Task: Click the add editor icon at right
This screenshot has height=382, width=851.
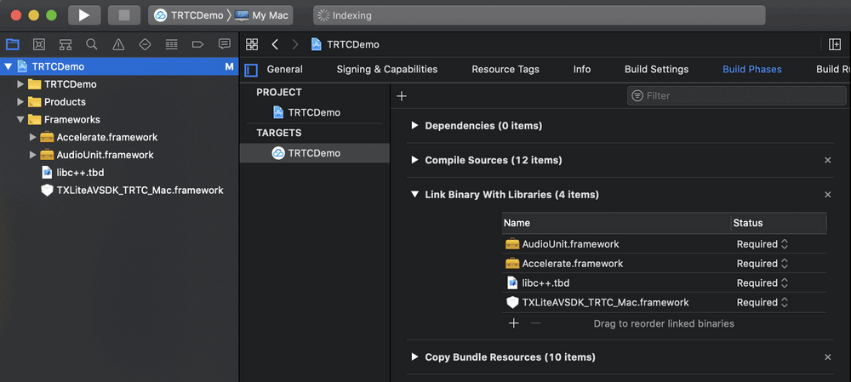Action: pos(835,44)
